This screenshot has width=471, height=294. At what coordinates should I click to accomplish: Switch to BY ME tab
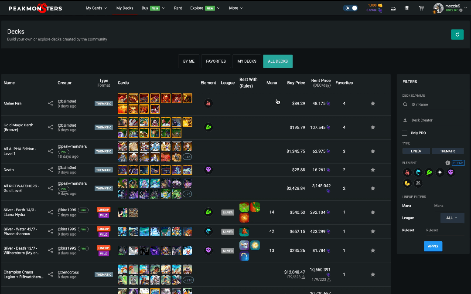tap(189, 61)
